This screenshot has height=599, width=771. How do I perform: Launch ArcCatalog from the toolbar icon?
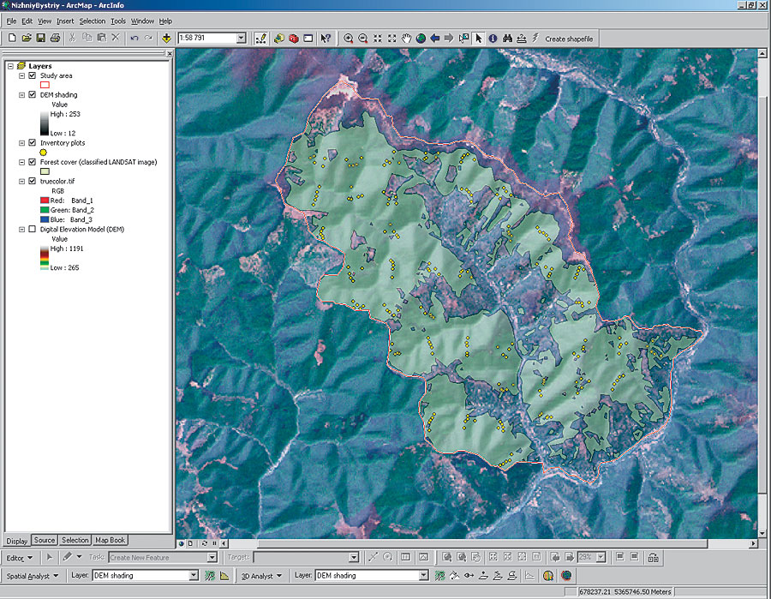(x=278, y=39)
